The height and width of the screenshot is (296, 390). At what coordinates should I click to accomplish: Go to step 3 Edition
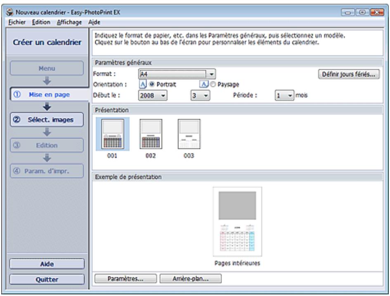[47, 145]
